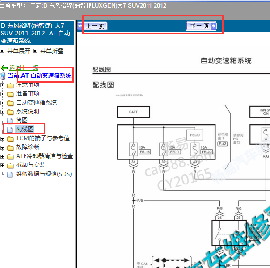The height and width of the screenshot is (268, 270).
Task: Open the 拆卸与安装 tree item
Action: click(x=31, y=165)
